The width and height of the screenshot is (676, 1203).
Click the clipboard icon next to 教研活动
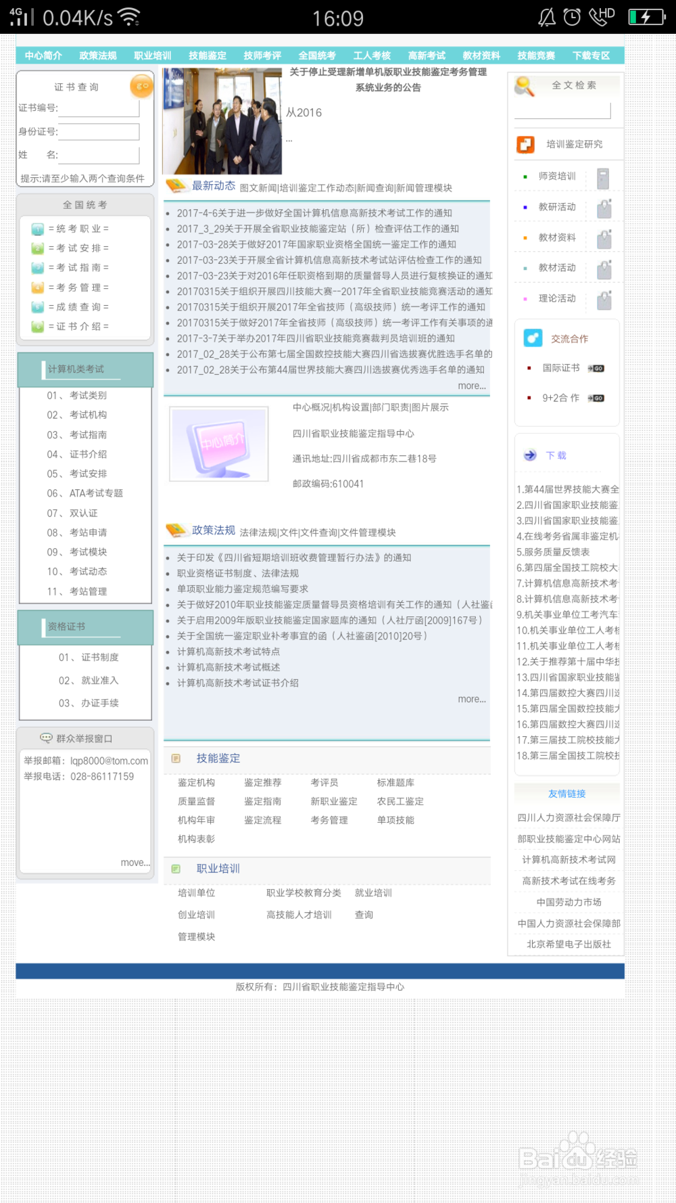click(x=604, y=208)
